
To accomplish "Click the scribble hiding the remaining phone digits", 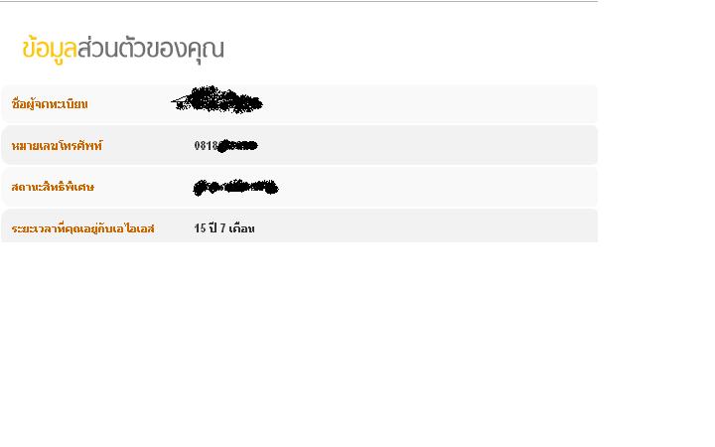I will point(238,146).
